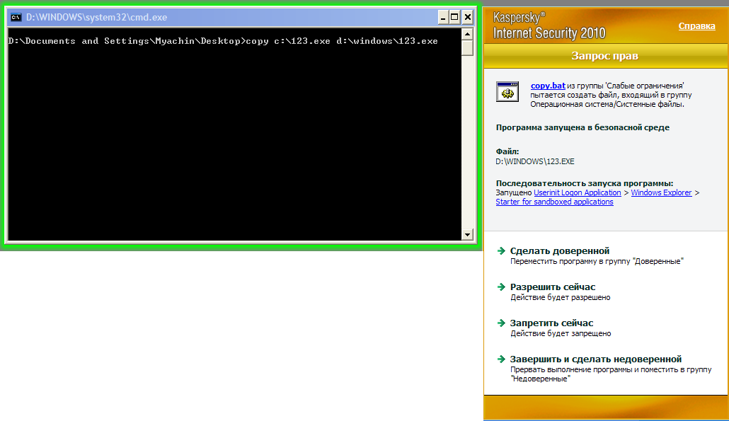
Task: Open Starter for sandboxed applications link
Action: [x=554, y=202]
